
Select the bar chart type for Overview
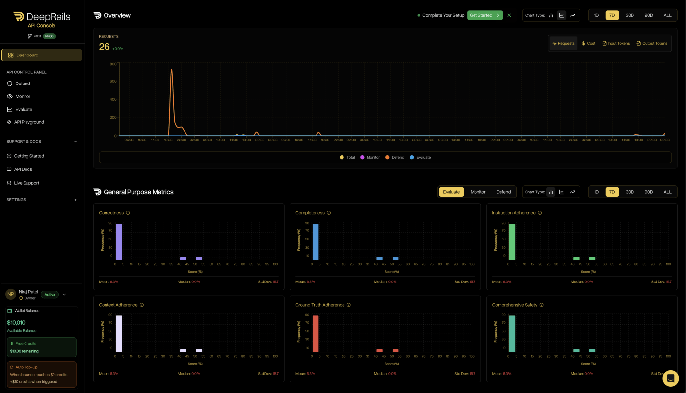click(551, 15)
